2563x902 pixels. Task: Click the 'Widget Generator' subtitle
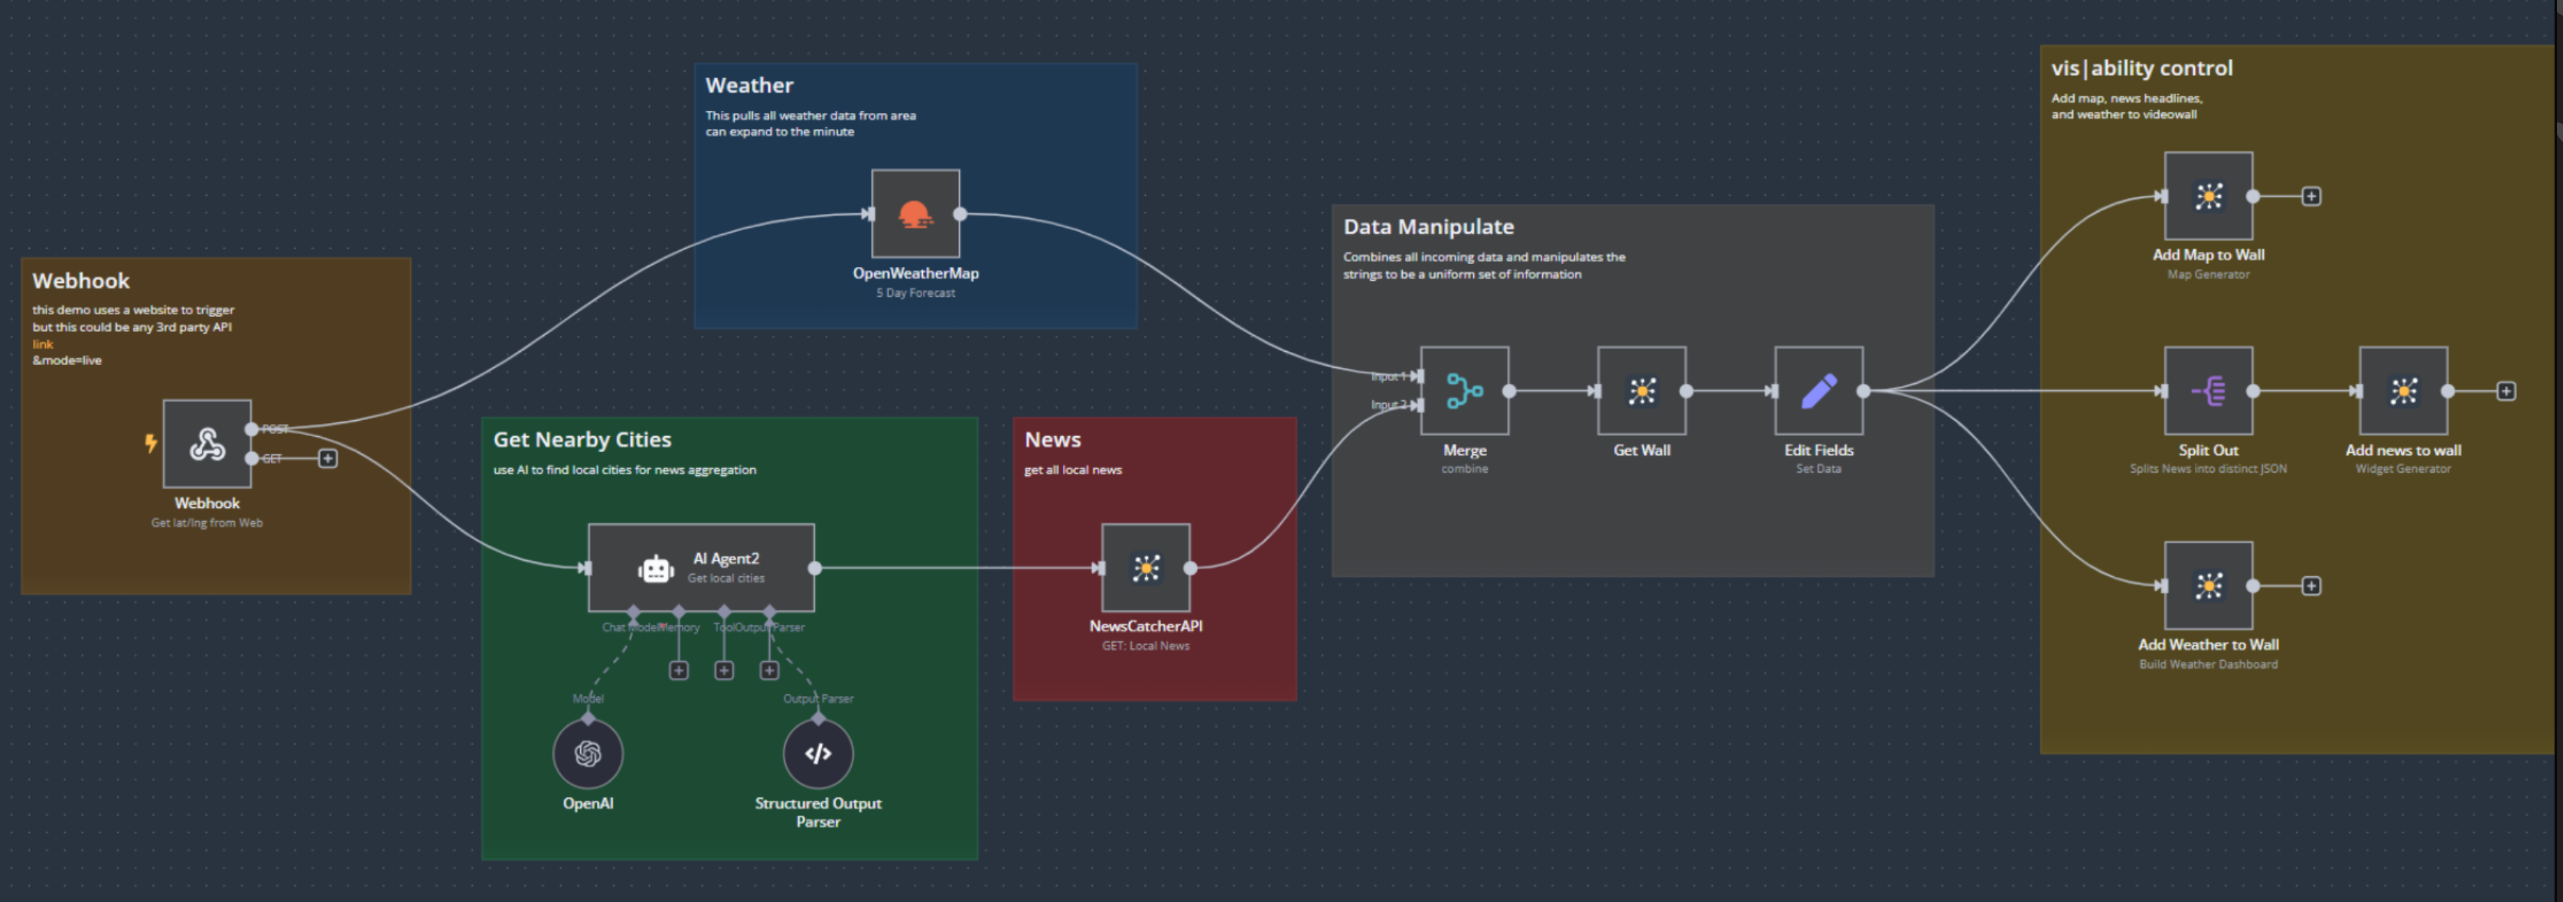tap(2403, 468)
